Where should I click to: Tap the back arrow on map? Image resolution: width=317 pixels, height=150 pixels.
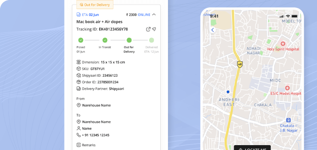pyautogui.click(x=213, y=30)
